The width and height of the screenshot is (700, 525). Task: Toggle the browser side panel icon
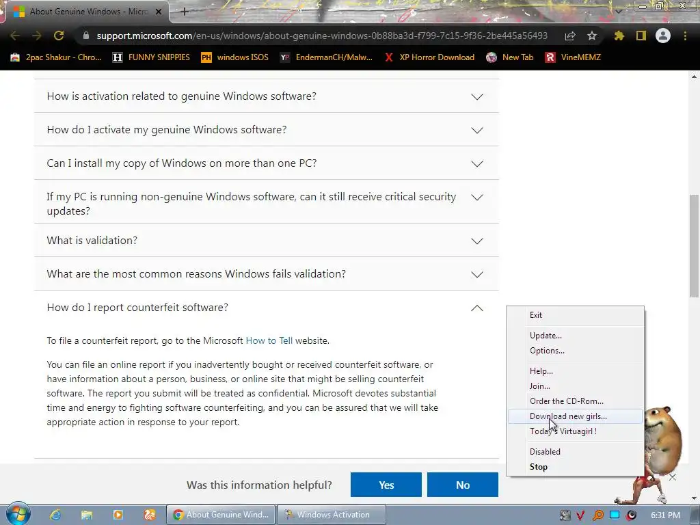[641, 36]
